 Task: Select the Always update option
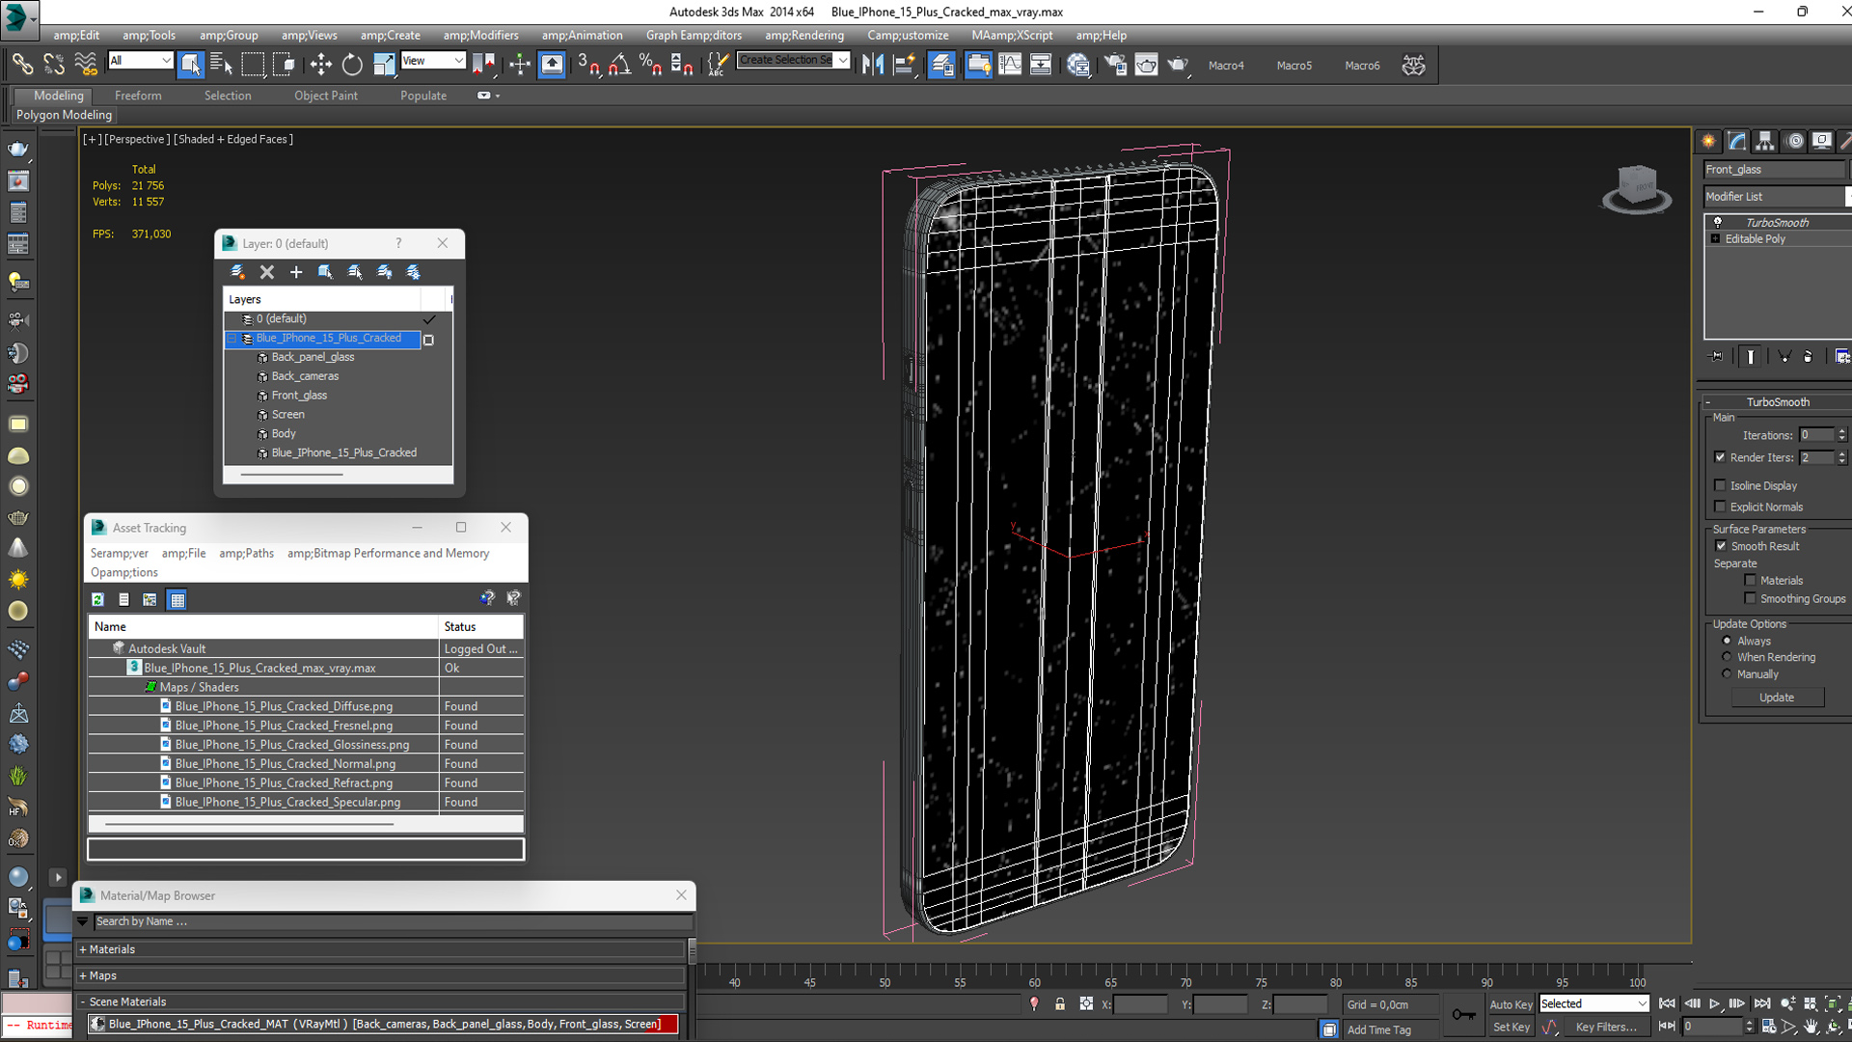(x=1727, y=641)
